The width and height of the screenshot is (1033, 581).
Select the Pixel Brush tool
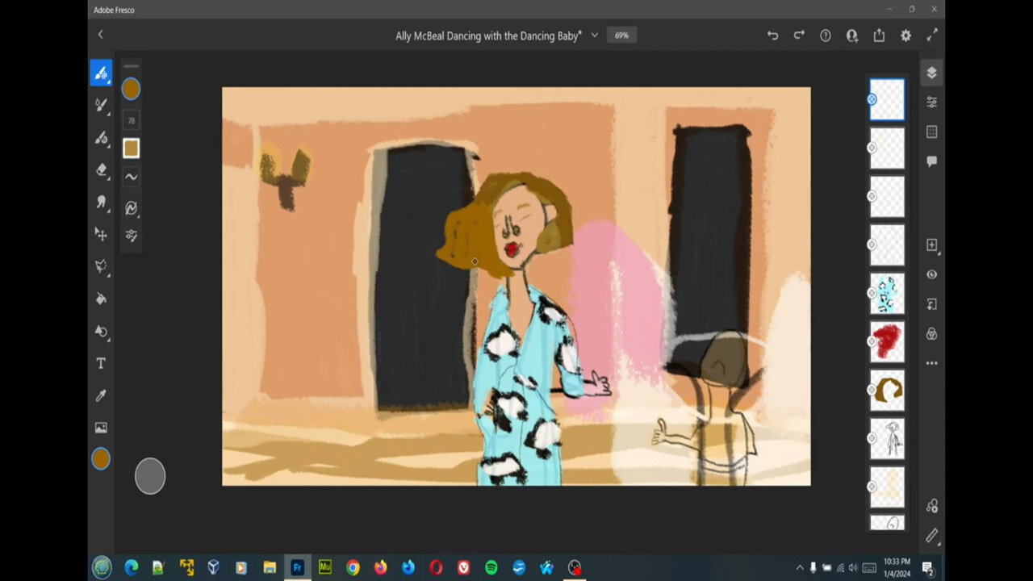tap(101, 73)
